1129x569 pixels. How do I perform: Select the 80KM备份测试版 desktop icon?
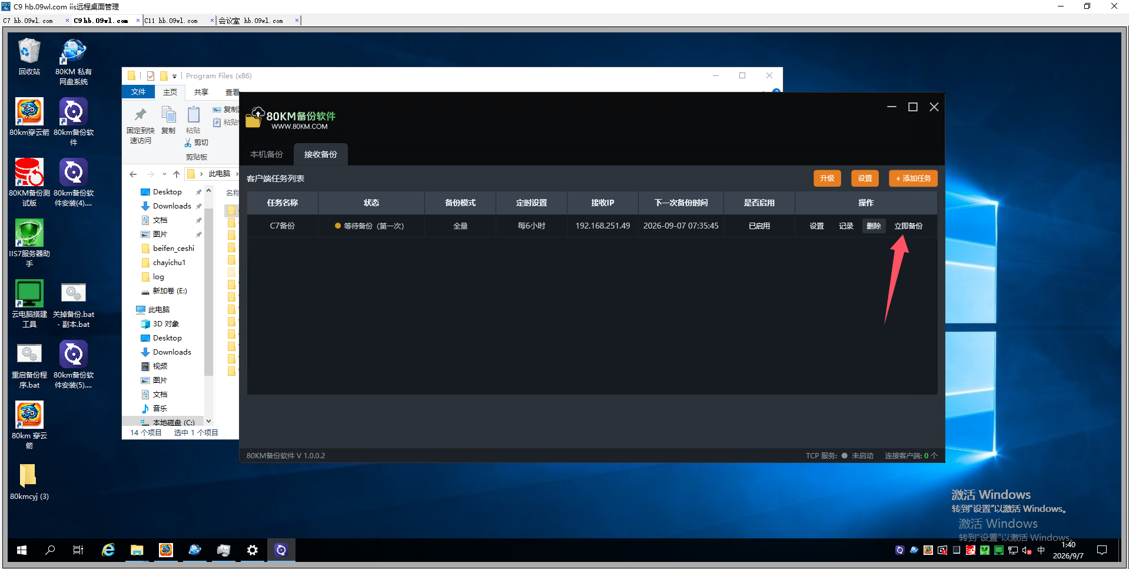29,183
